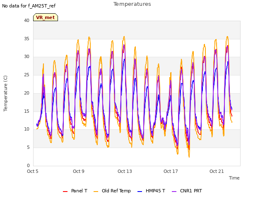Image resolution: width=265 pixels, height=199 pixels.
Task: Click the orange Old Ref Temp swatch
Action: click(x=96, y=192)
